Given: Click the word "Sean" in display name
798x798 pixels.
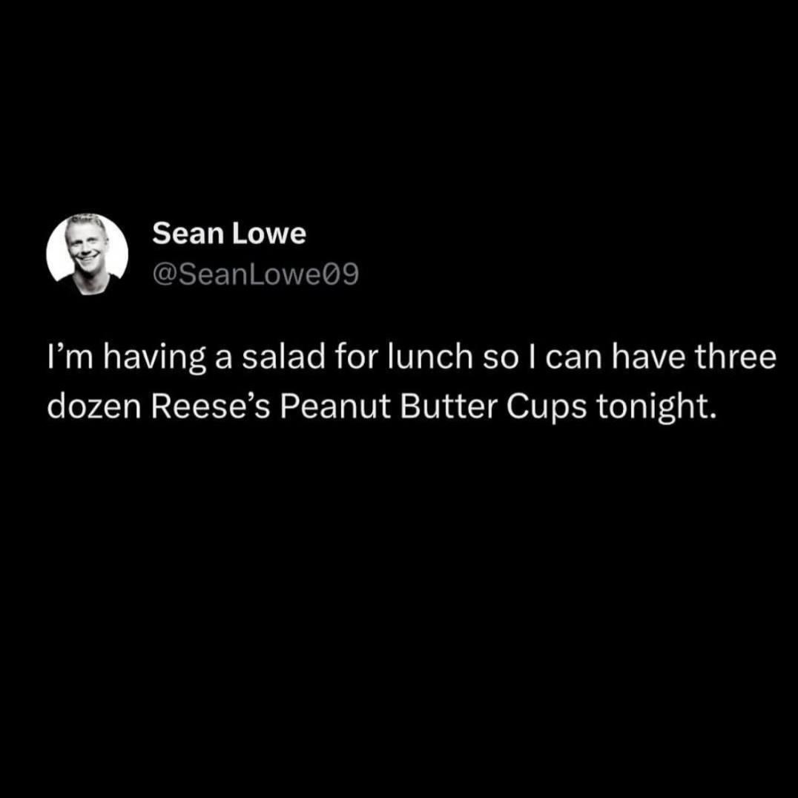Looking at the screenshot, I should click(x=188, y=234).
